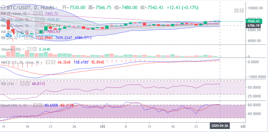The width and height of the screenshot is (268, 132).
Task: Click the green 7542.43 price axis label
Action: pos(253,21)
